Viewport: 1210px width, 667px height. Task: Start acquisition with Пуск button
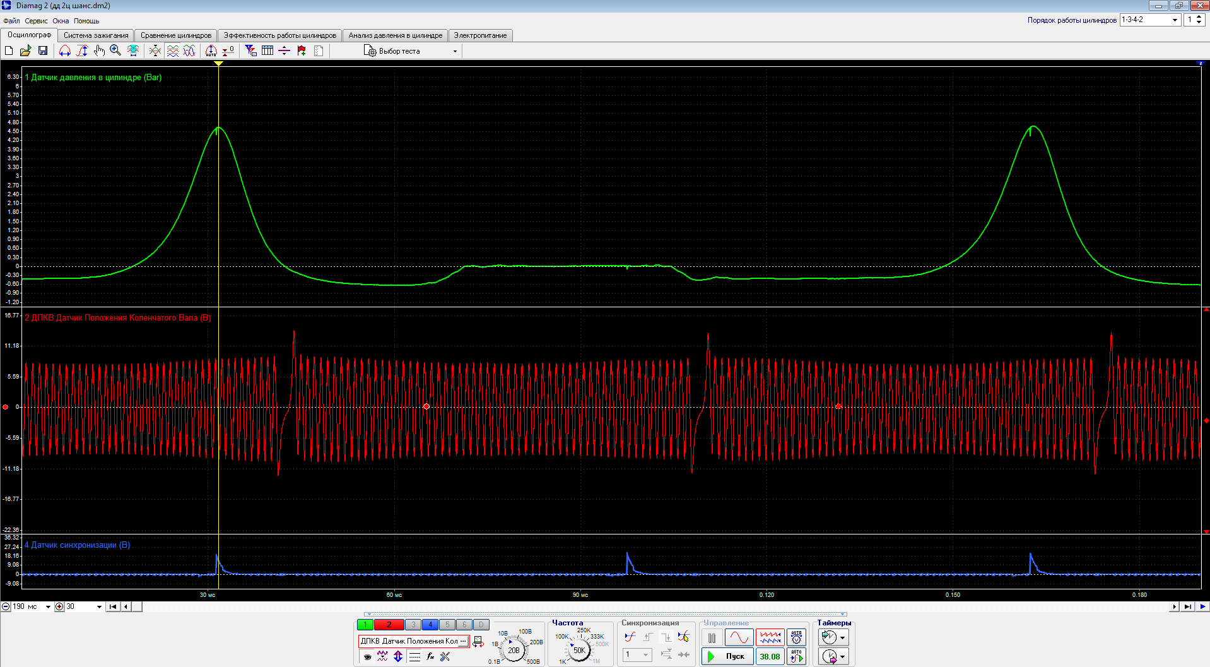[727, 656]
